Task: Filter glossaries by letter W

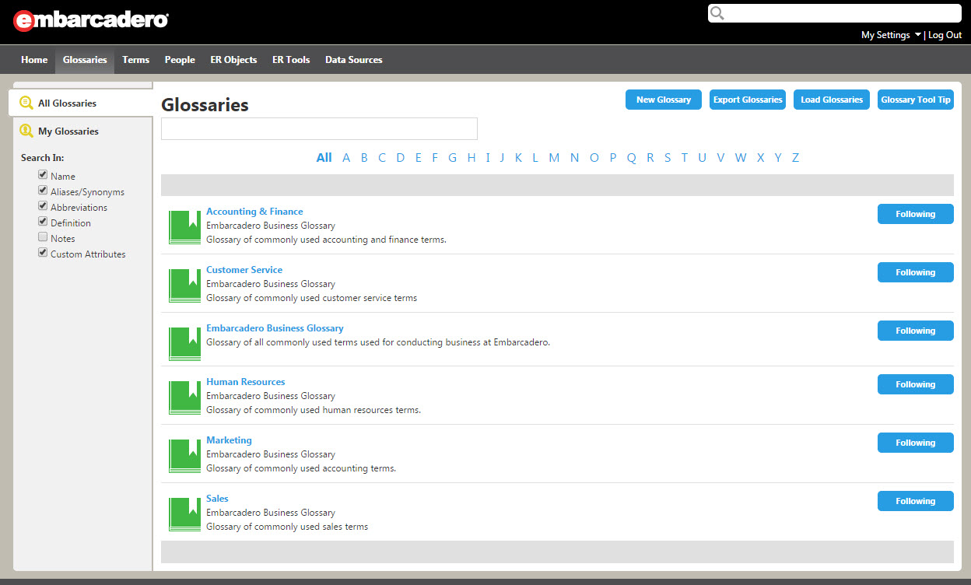Action: [x=741, y=158]
